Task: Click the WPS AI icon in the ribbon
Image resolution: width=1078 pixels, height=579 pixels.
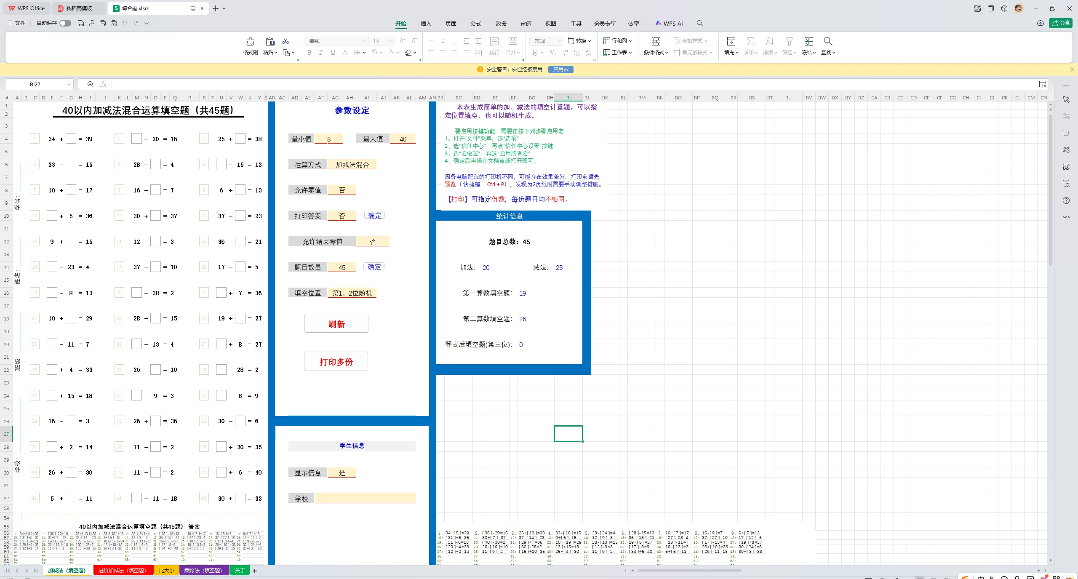Action: tap(658, 23)
